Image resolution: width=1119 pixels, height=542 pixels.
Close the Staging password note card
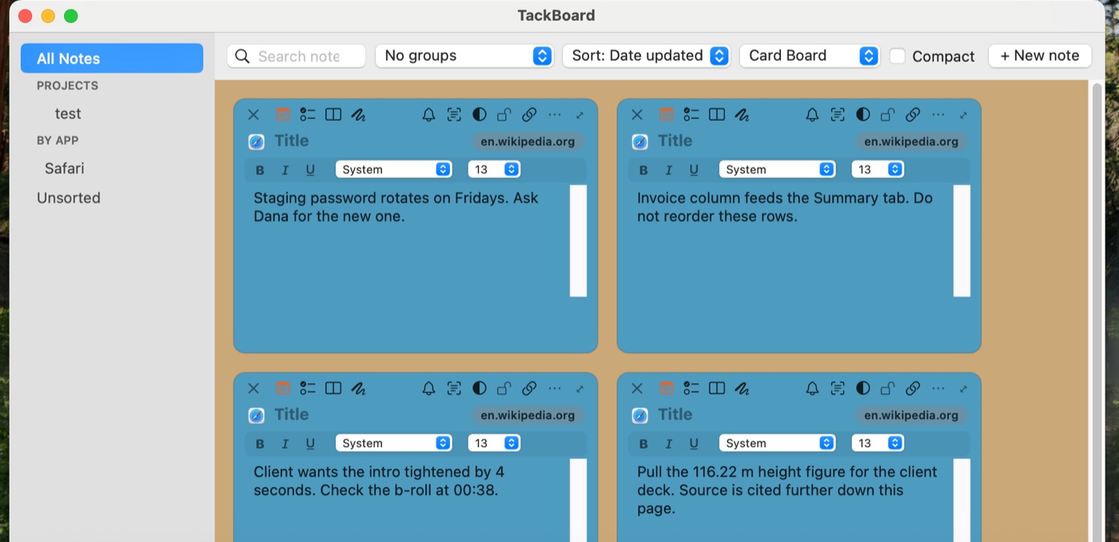click(253, 114)
